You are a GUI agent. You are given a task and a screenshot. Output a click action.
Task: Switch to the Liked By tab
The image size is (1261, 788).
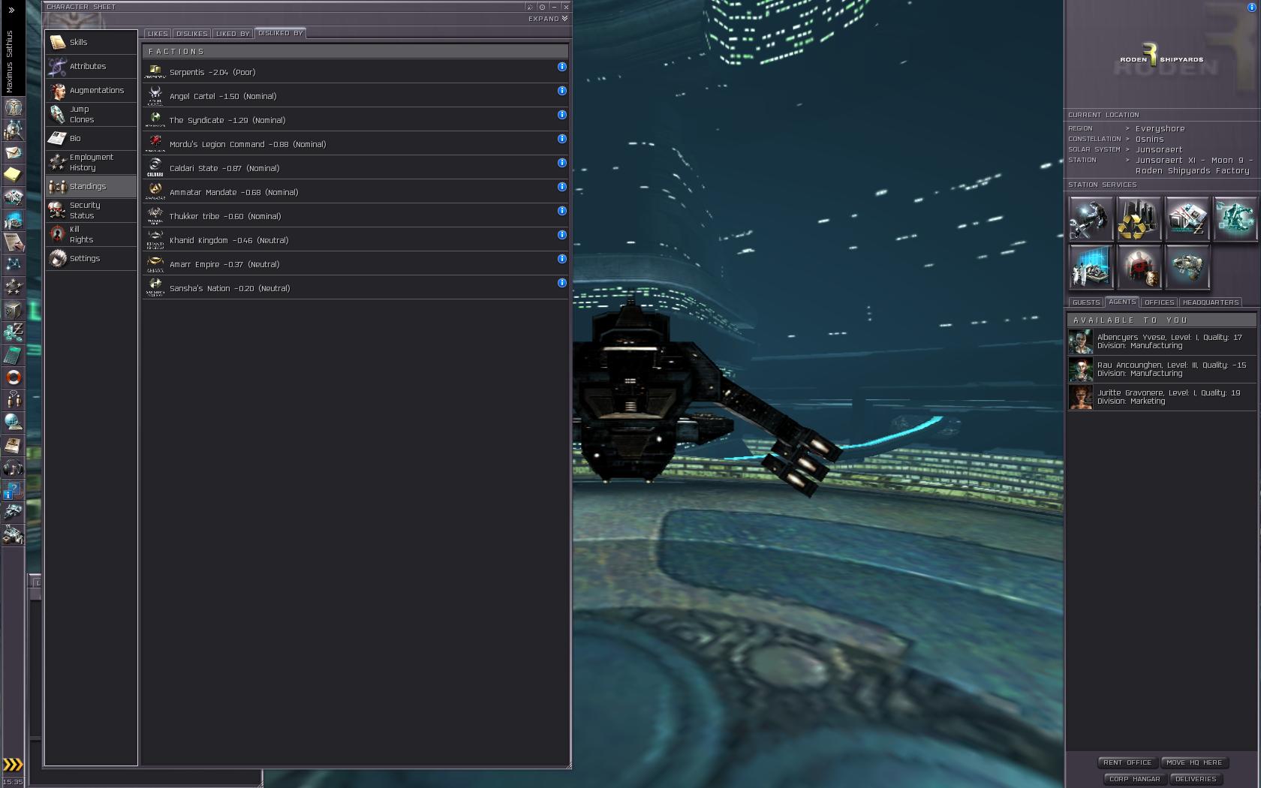click(232, 34)
